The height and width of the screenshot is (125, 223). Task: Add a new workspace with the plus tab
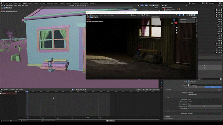click(95, 3)
